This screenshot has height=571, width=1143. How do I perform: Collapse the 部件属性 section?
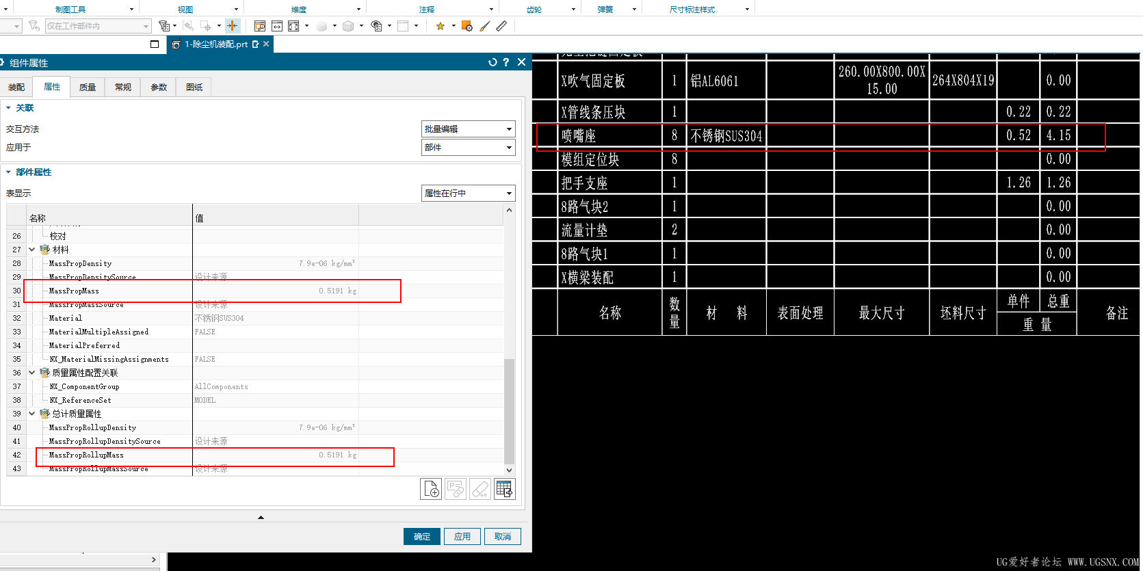coord(8,172)
